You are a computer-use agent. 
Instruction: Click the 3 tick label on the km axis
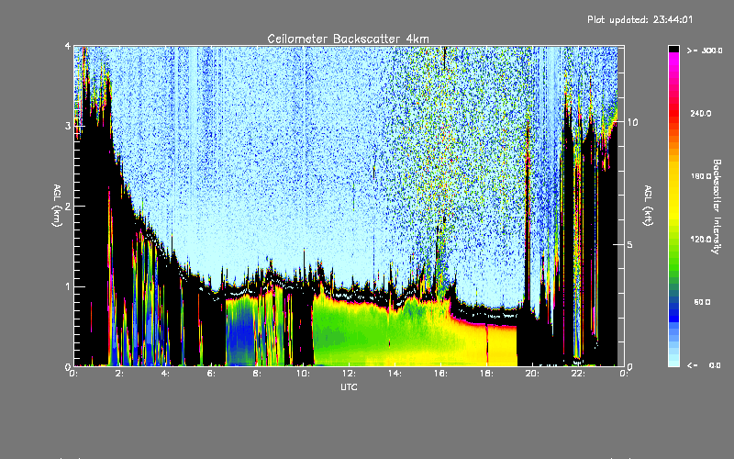pos(68,126)
